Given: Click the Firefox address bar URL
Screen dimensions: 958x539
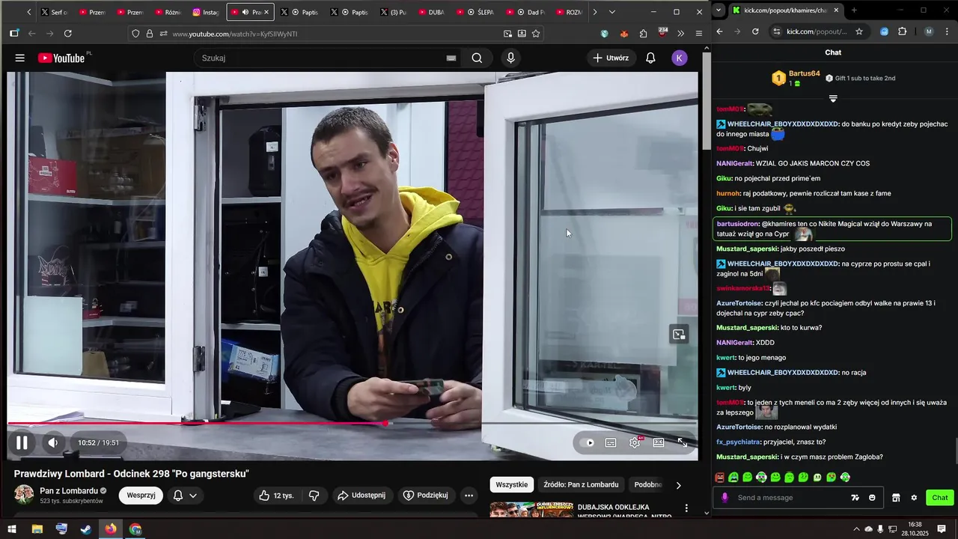Looking at the screenshot, I should pyautogui.click(x=234, y=34).
